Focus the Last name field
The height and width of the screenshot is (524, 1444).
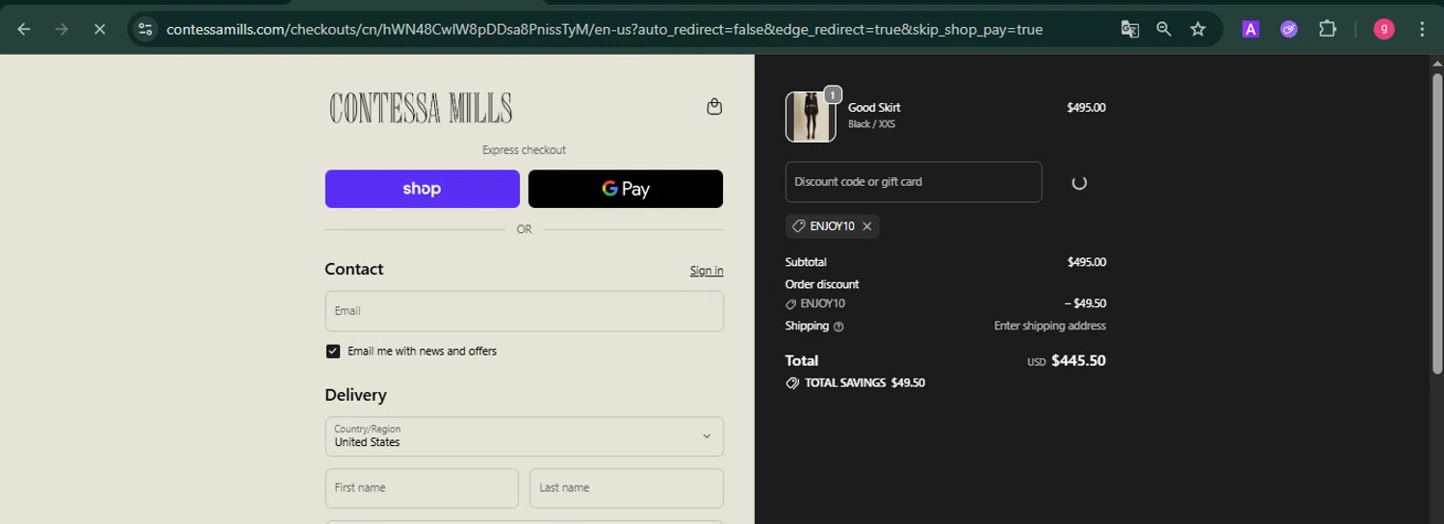pos(627,488)
